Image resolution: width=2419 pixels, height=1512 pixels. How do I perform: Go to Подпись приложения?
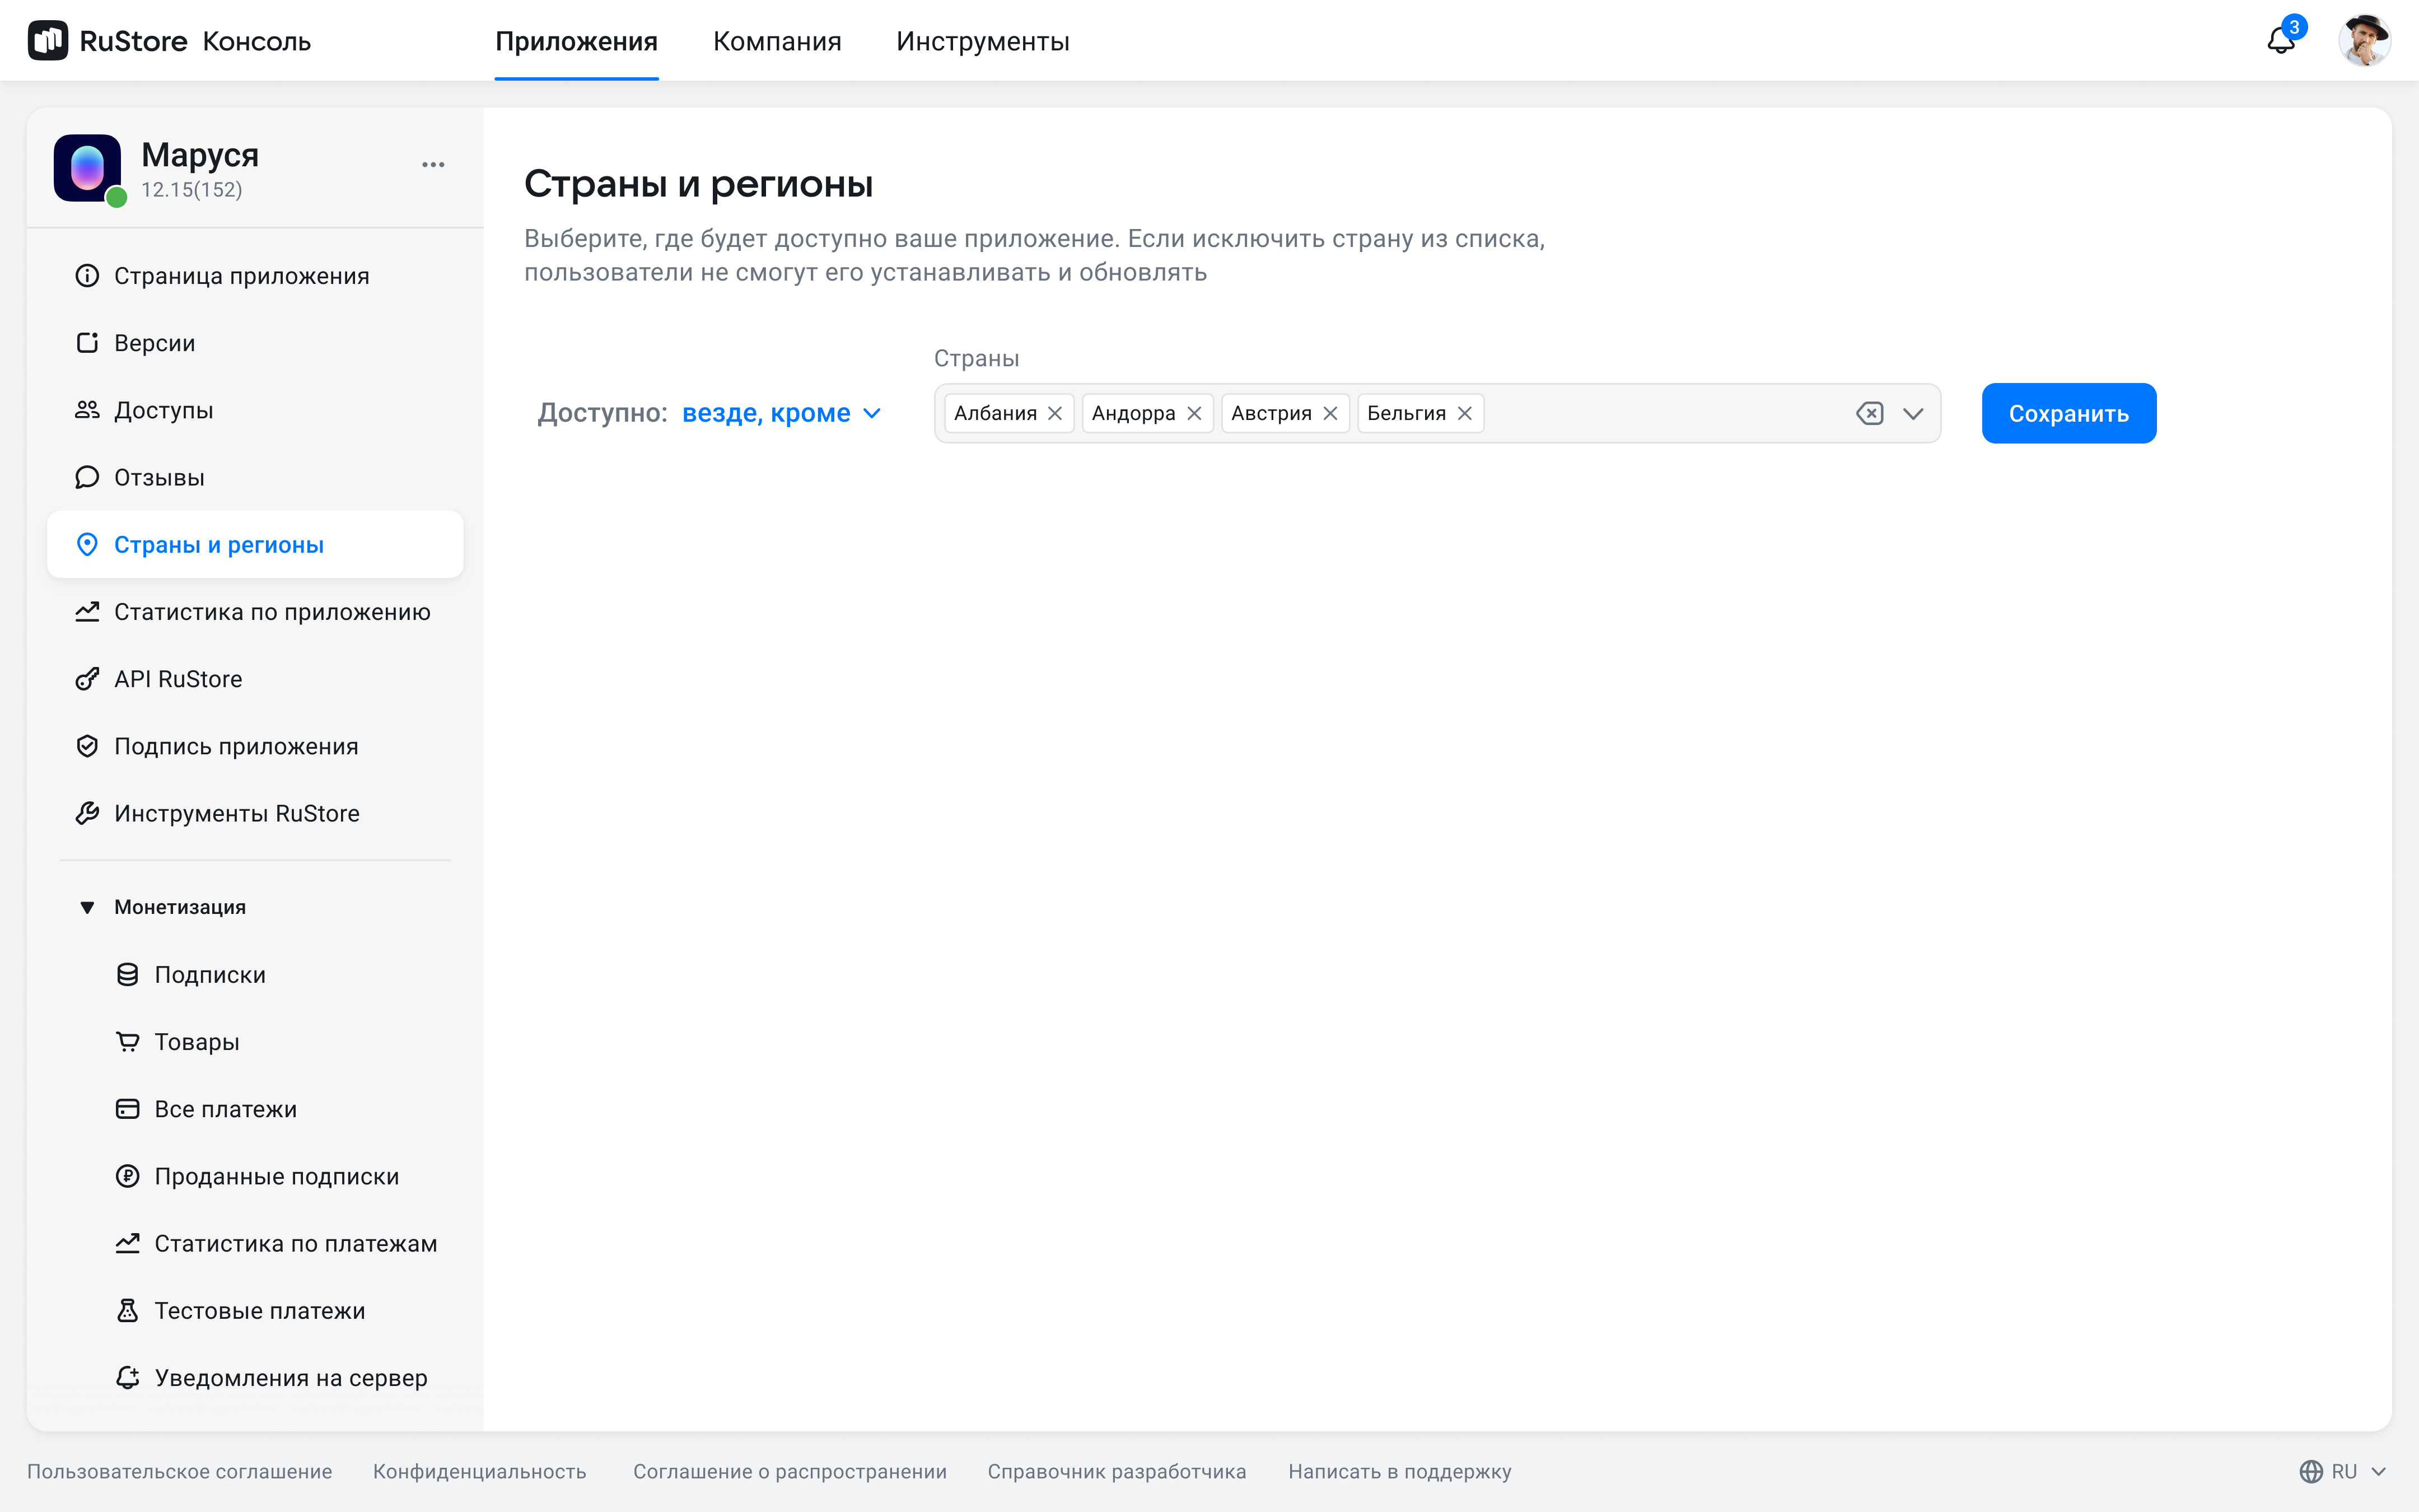255,746
